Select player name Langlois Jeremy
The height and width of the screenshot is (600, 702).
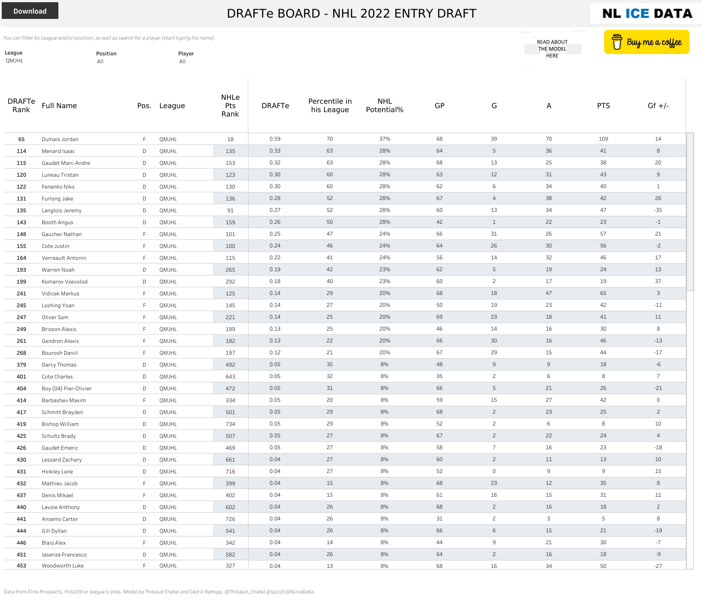coord(61,211)
